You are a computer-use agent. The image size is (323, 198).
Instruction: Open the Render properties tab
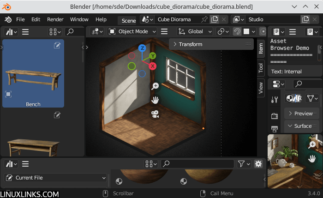(x=275, y=116)
